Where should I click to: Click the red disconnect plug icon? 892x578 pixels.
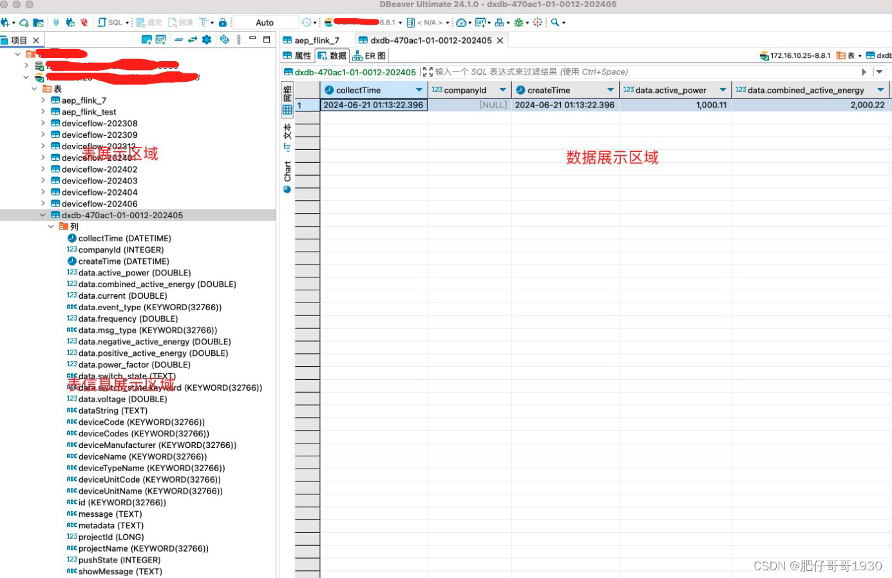84,23
